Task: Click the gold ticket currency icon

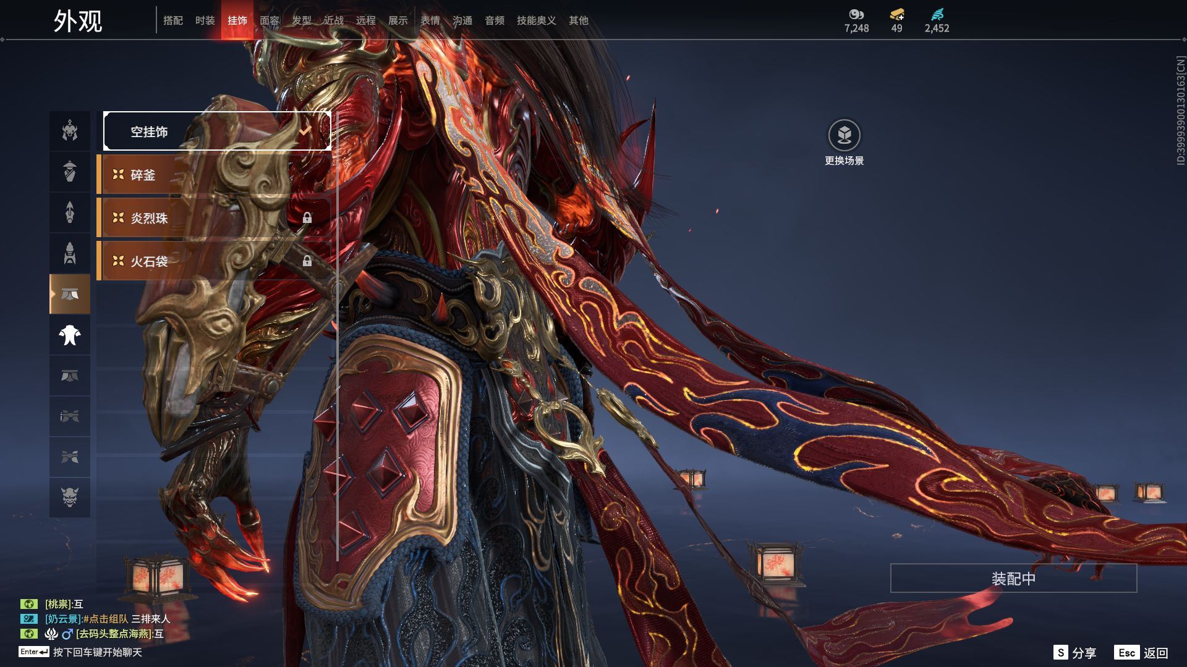Action: [x=896, y=14]
